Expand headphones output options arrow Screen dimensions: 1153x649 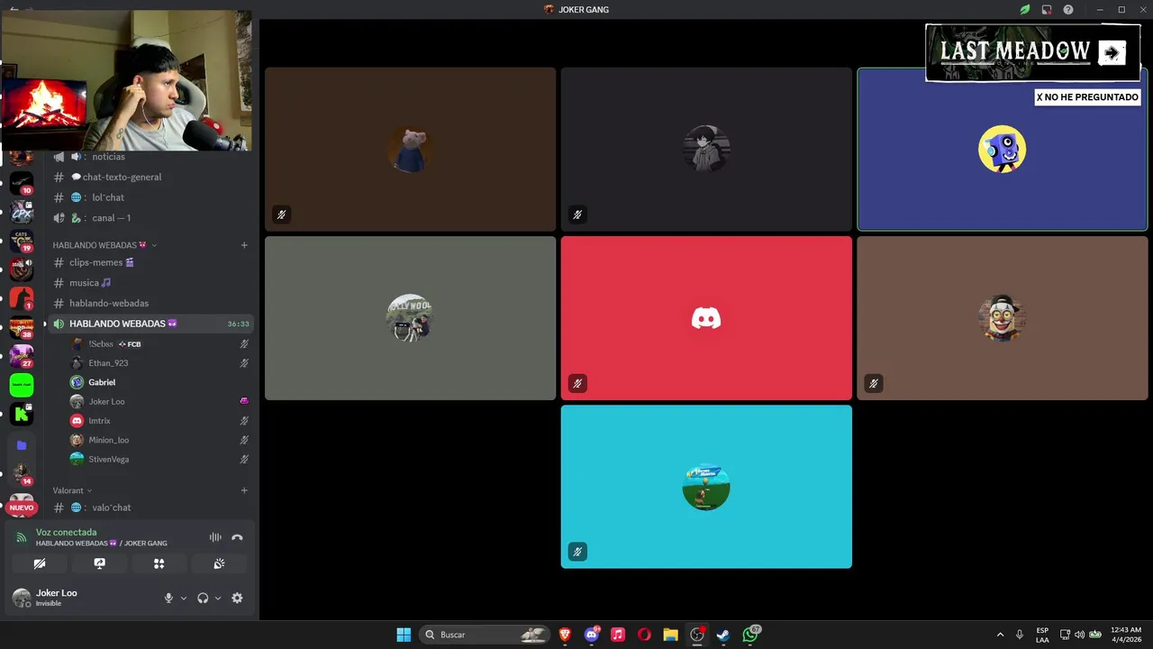[x=218, y=598]
